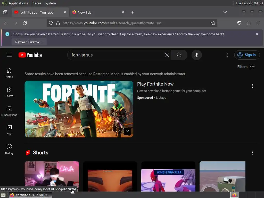
Task: Open Firefox application menu
Action: (258, 23)
